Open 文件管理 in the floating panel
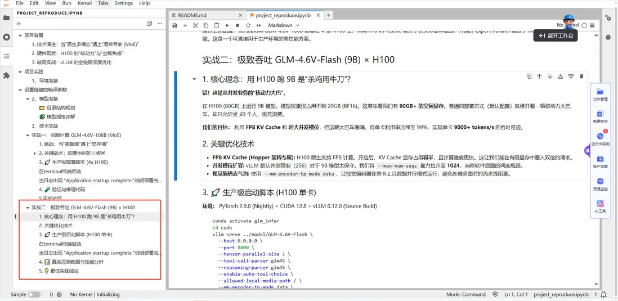The image size is (618, 301). (x=600, y=94)
